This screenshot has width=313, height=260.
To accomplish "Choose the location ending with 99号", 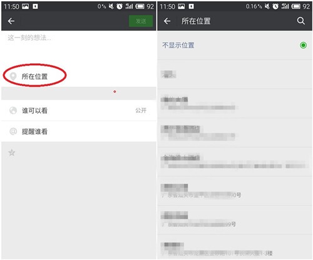I will point(235,220).
